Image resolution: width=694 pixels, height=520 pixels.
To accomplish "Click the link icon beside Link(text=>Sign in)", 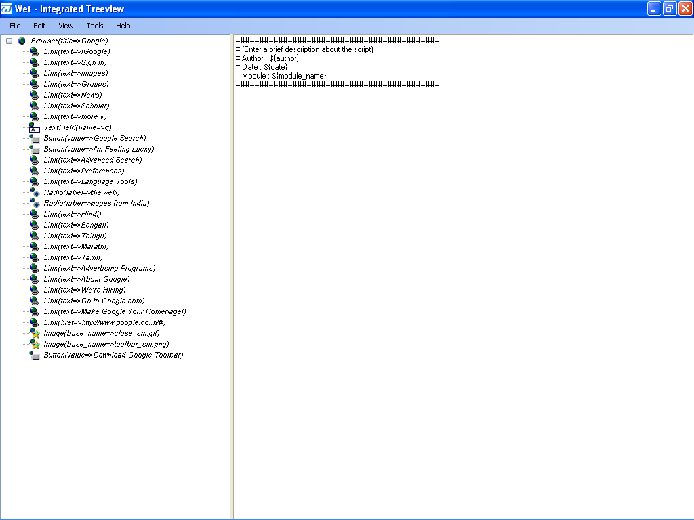I will pos(34,62).
